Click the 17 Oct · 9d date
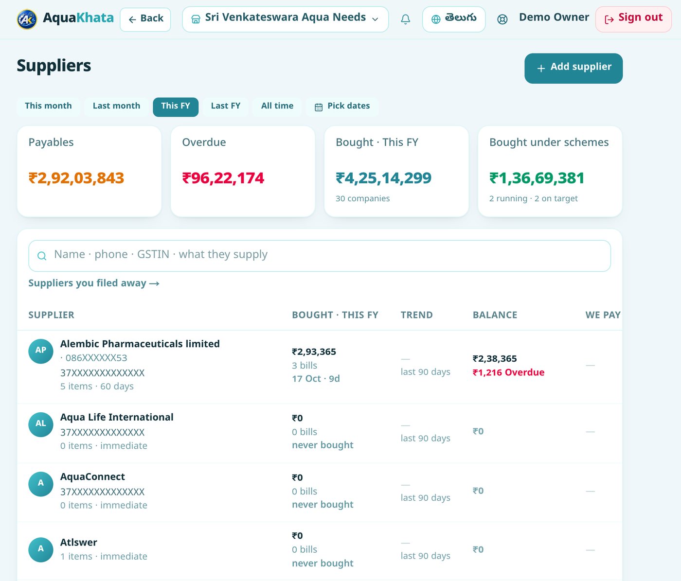The width and height of the screenshot is (681, 581). pyautogui.click(x=316, y=379)
